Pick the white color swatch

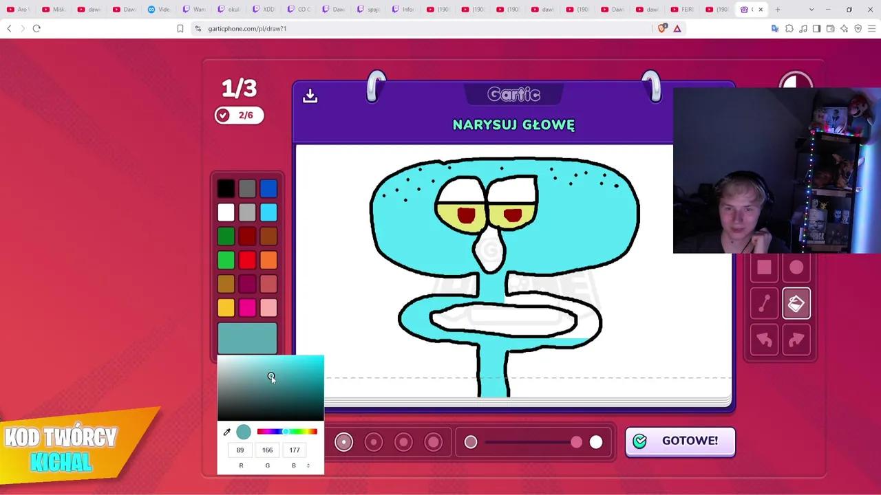click(x=226, y=212)
